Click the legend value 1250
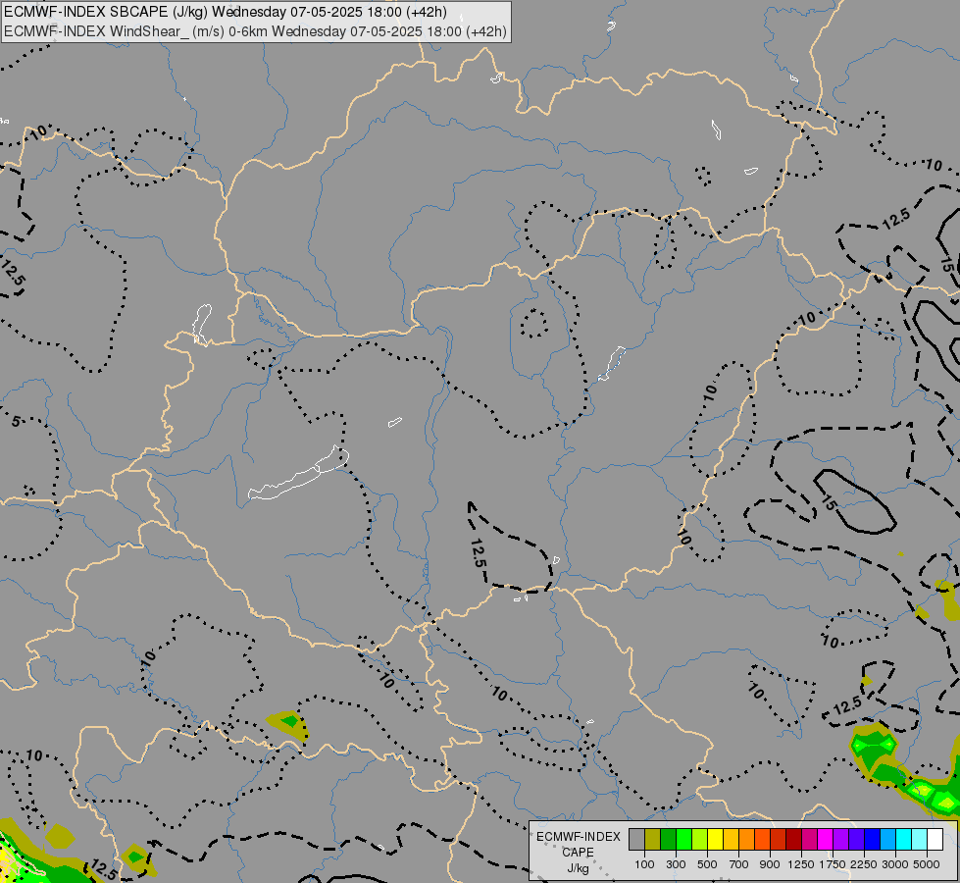 (801, 864)
